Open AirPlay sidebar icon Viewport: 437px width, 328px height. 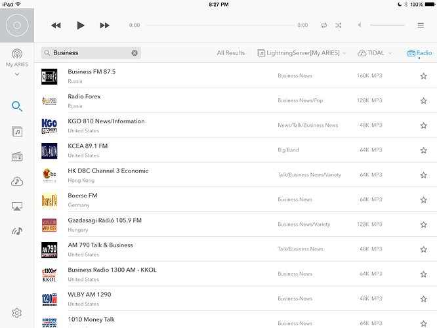17,206
